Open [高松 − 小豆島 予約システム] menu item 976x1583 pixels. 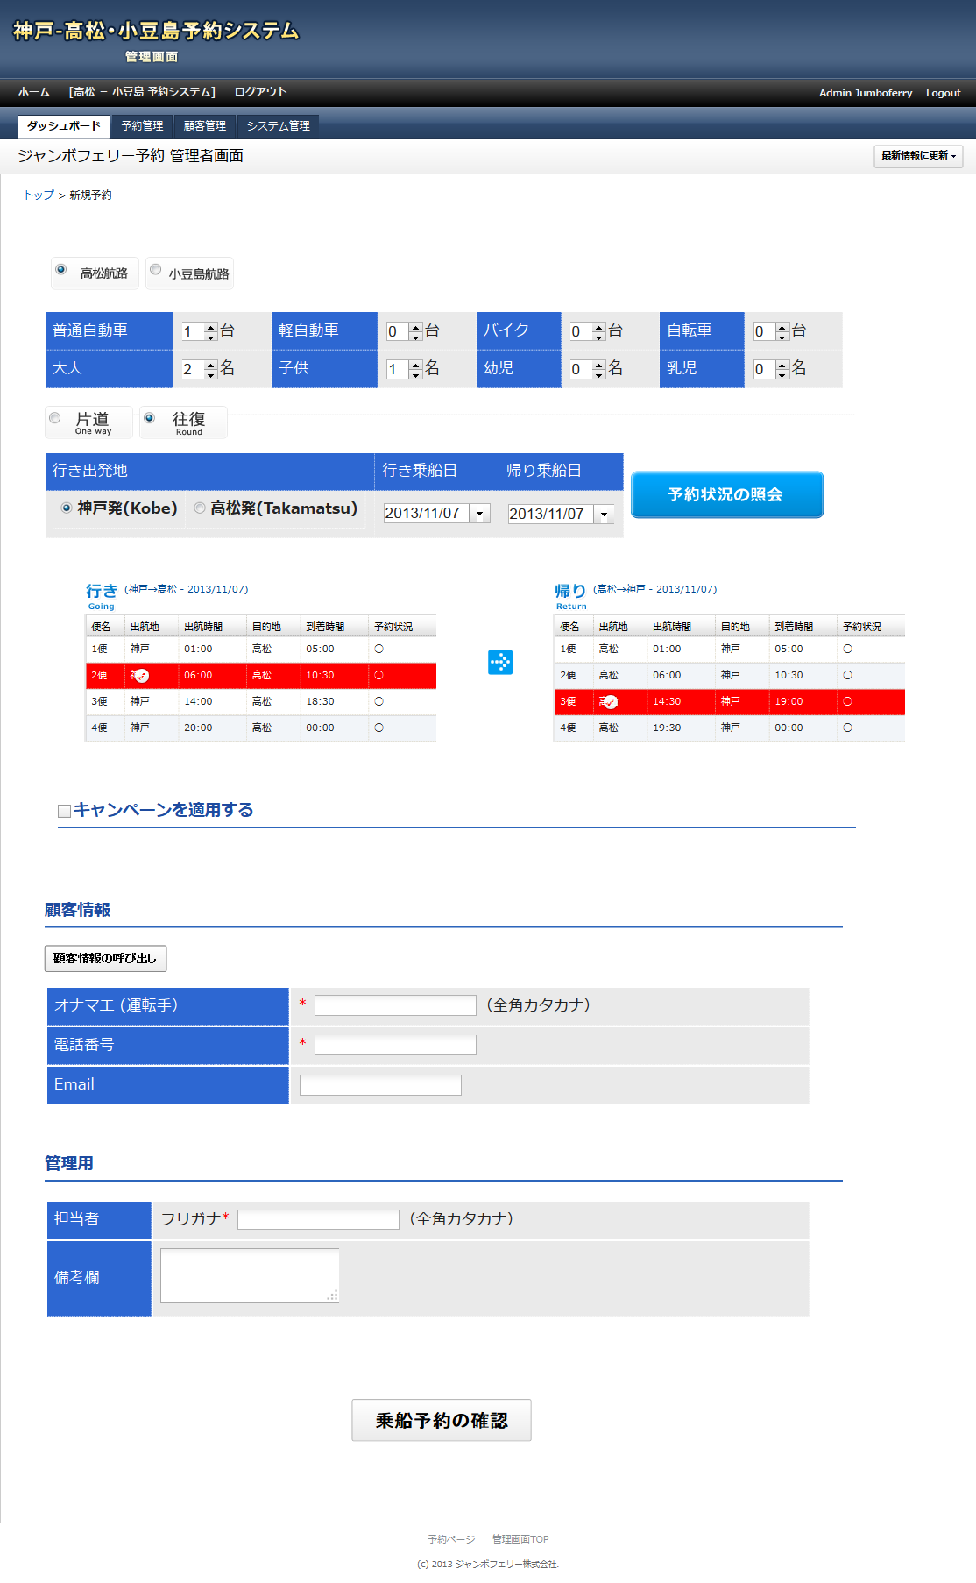point(142,92)
